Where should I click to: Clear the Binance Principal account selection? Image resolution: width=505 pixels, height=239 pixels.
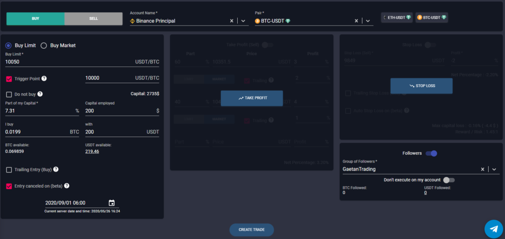232,21
